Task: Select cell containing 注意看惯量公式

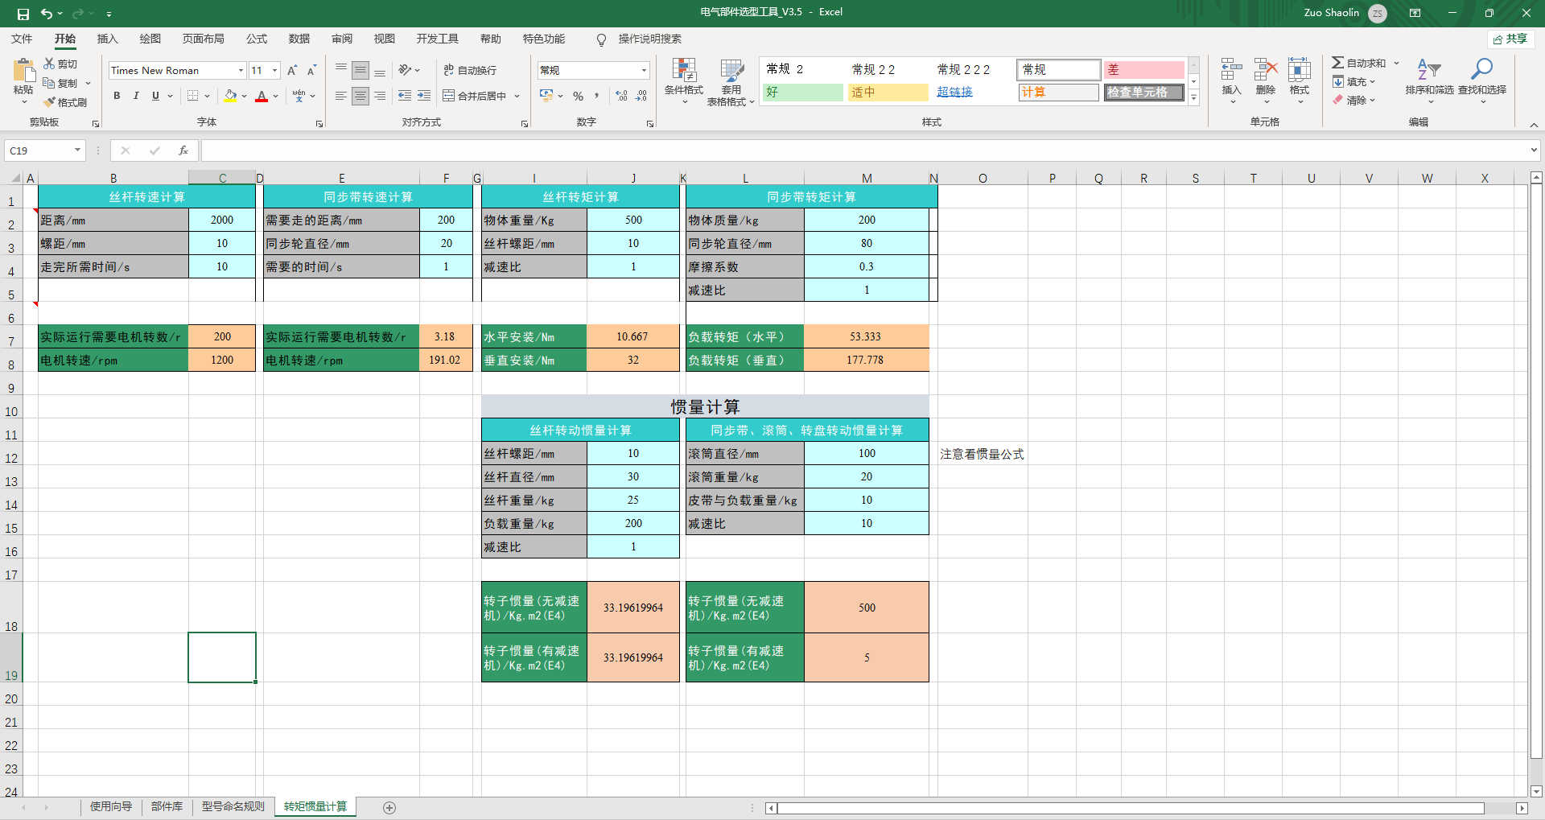Action: [982, 455]
